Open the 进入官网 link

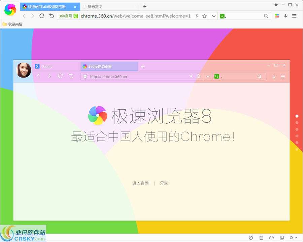140,183
